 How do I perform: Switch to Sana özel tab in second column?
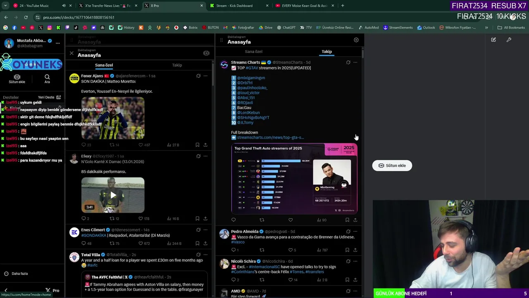pos(253,52)
